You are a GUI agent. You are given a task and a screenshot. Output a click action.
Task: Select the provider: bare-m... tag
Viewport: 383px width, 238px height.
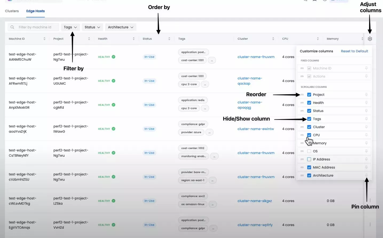[194, 172]
